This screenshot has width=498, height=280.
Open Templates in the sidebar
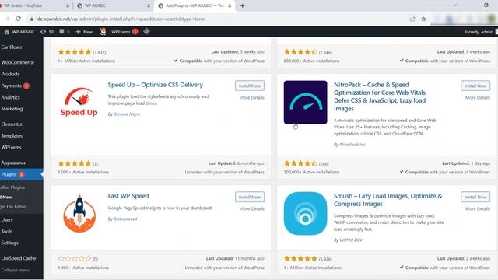[x=12, y=136]
